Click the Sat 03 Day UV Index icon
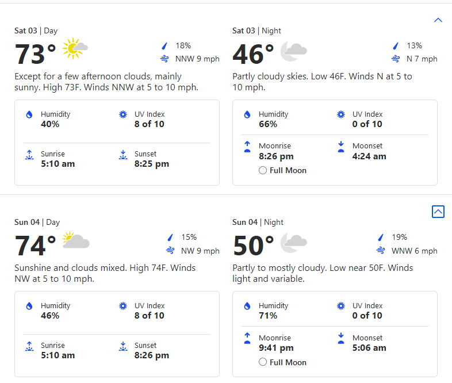The image size is (452, 383). (x=123, y=114)
